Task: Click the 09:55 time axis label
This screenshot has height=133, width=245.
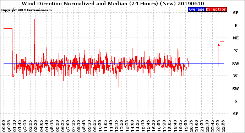Action: point(95,126)
